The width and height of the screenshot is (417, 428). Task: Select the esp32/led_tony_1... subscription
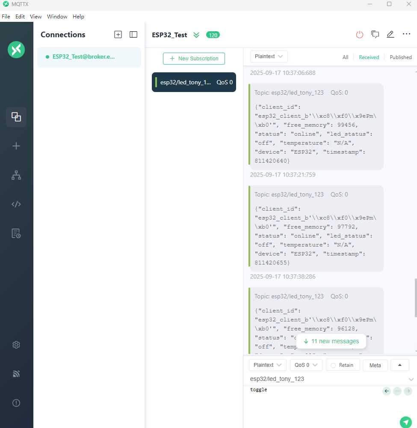(194, 82)
